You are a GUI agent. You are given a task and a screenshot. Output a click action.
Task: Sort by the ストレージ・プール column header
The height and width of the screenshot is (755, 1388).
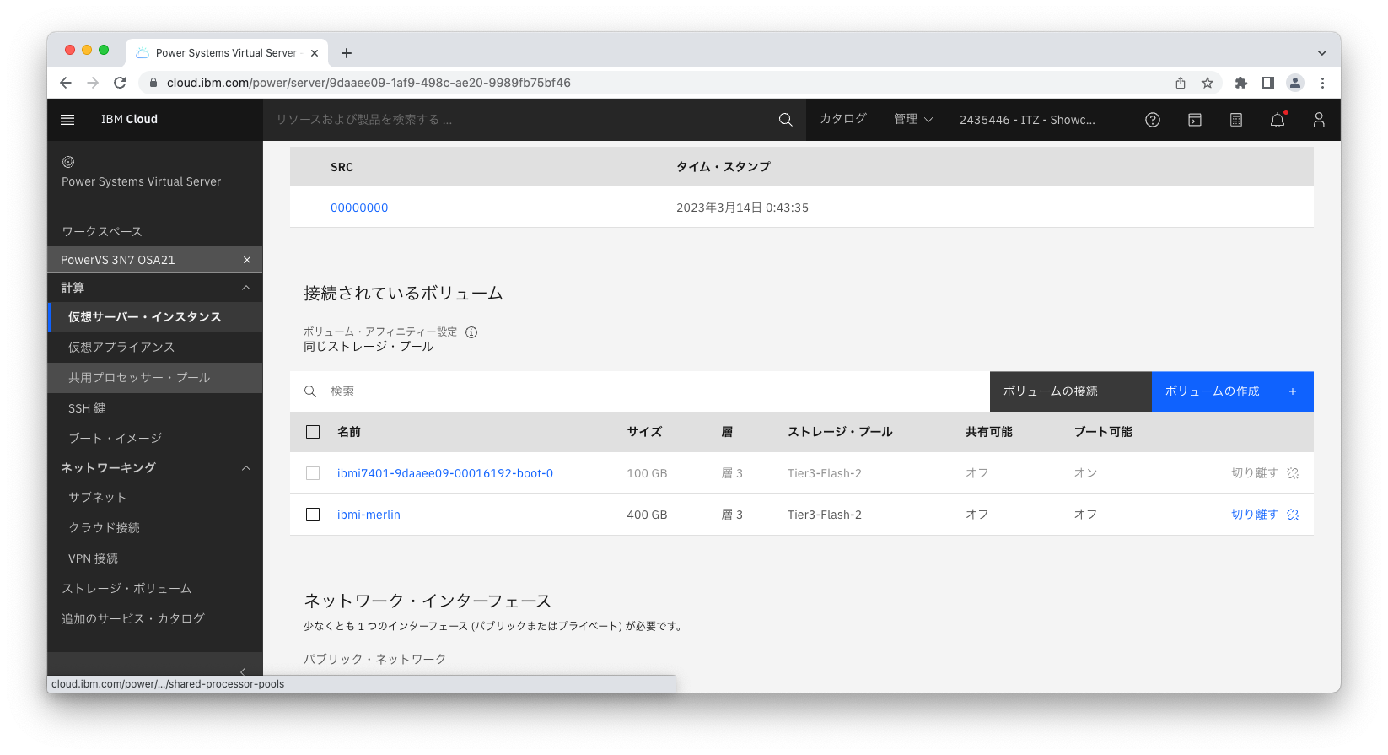click(840, 432)
